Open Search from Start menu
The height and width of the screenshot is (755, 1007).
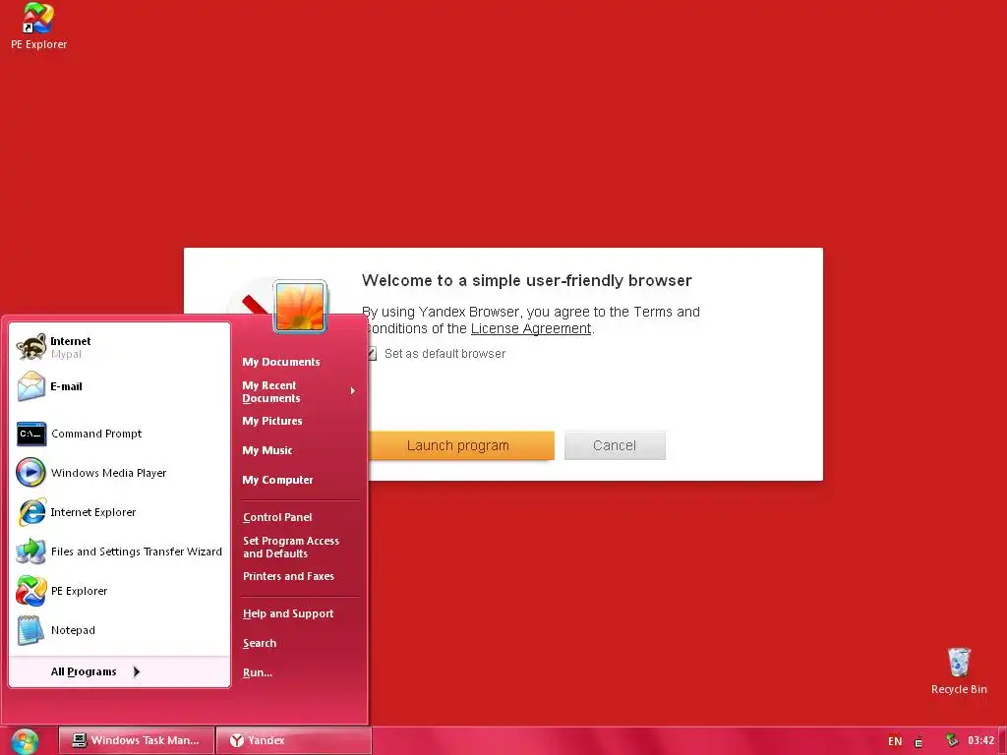click(260, 643)
